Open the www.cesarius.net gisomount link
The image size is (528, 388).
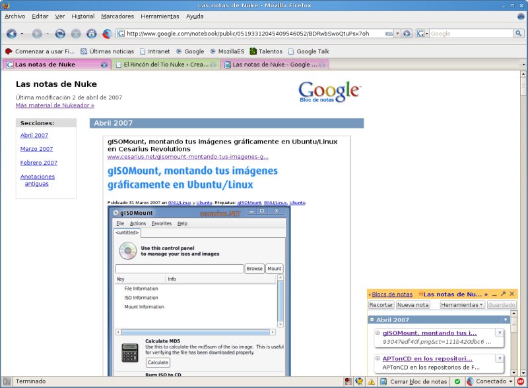click(x=188, y=157)
